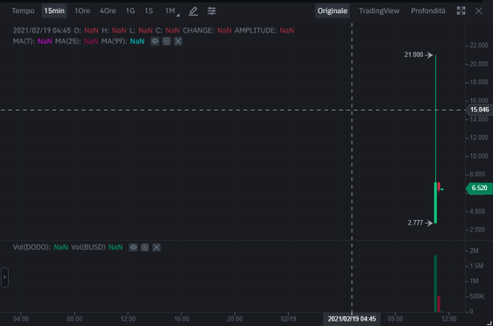Screen dimensions: 493x326
Task: Open the indicator settings sliders icon
Action: pos(212,11)
